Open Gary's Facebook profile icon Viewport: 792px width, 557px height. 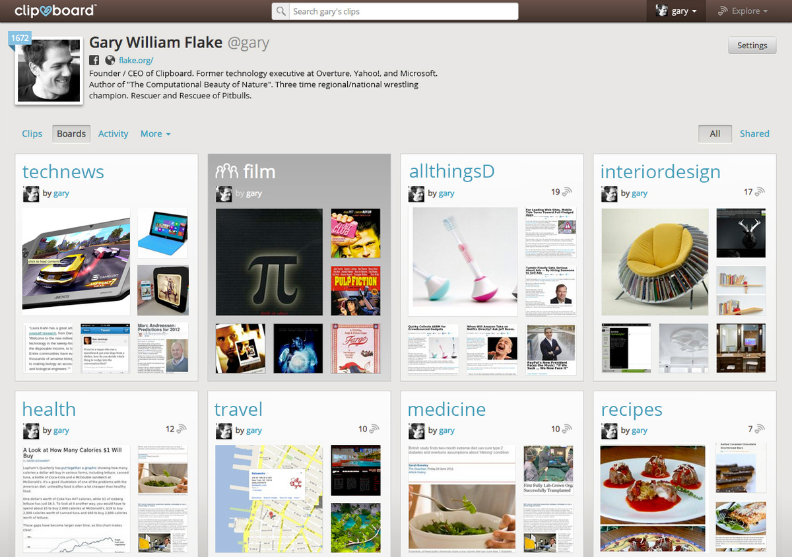(x=94, y=60)
